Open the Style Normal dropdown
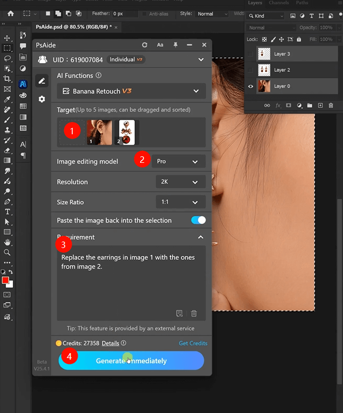Image resolution: width=343 pixels, height=413 pixels. pos(212,13)
